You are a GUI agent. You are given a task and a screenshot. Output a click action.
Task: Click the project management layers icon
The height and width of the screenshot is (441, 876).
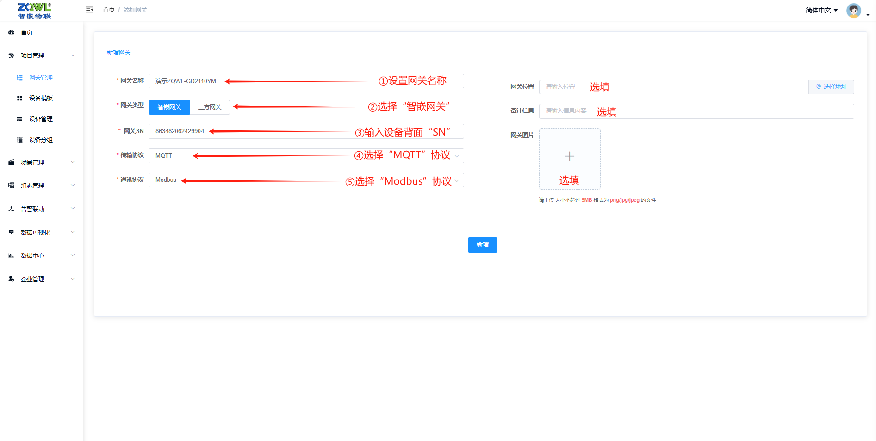point(11,56)
